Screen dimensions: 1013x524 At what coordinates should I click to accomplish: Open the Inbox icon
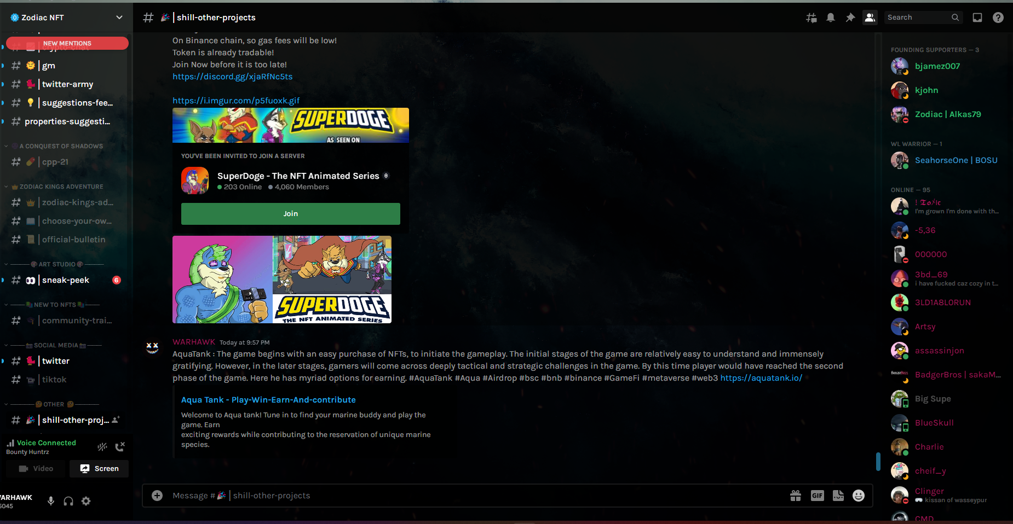[977, 18]
